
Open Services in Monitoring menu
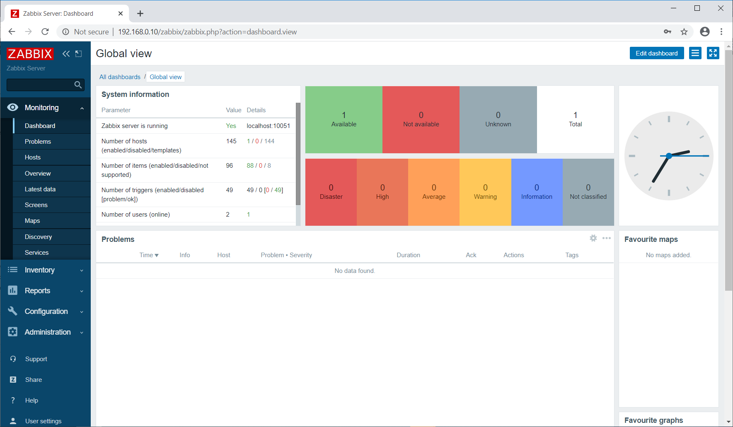[x=52, y=253]
